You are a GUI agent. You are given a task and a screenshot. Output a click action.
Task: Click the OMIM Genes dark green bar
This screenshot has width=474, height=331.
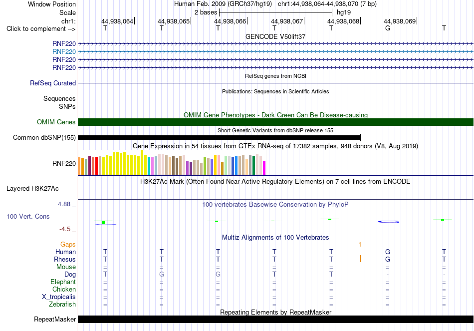point(275,122)
